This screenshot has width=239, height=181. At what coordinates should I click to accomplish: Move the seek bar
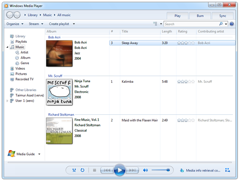tap(119, 162)
